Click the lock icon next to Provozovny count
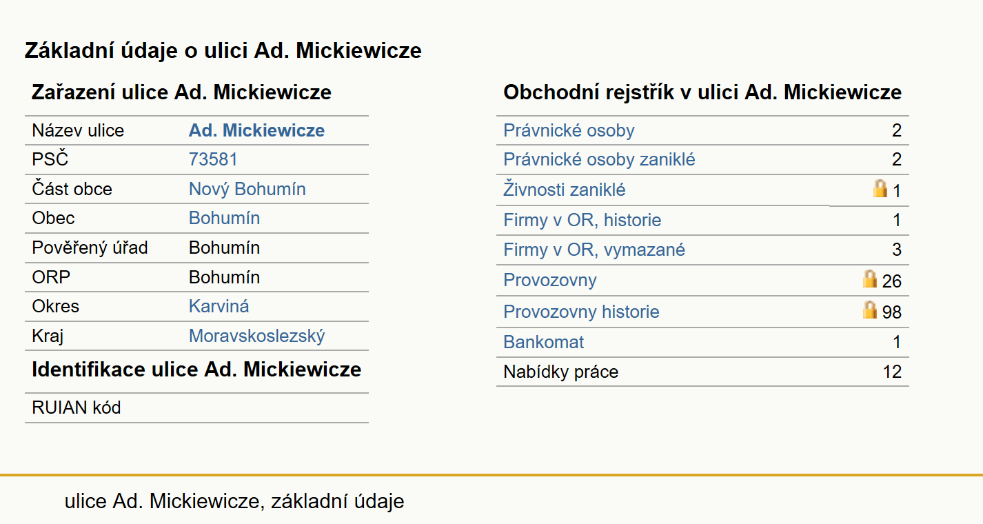Screen dimensions: 983x524 pyautogui.click(x=870, y=279)
